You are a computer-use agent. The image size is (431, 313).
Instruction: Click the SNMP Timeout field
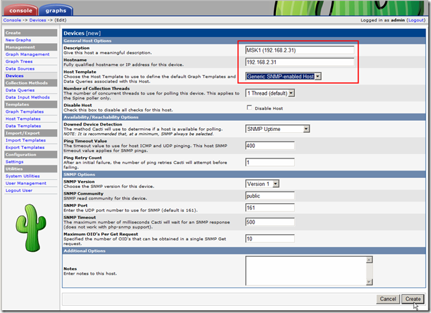(x=270, y=222)
